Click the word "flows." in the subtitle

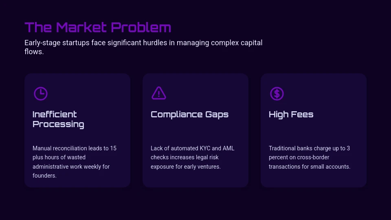pos(34,52)
